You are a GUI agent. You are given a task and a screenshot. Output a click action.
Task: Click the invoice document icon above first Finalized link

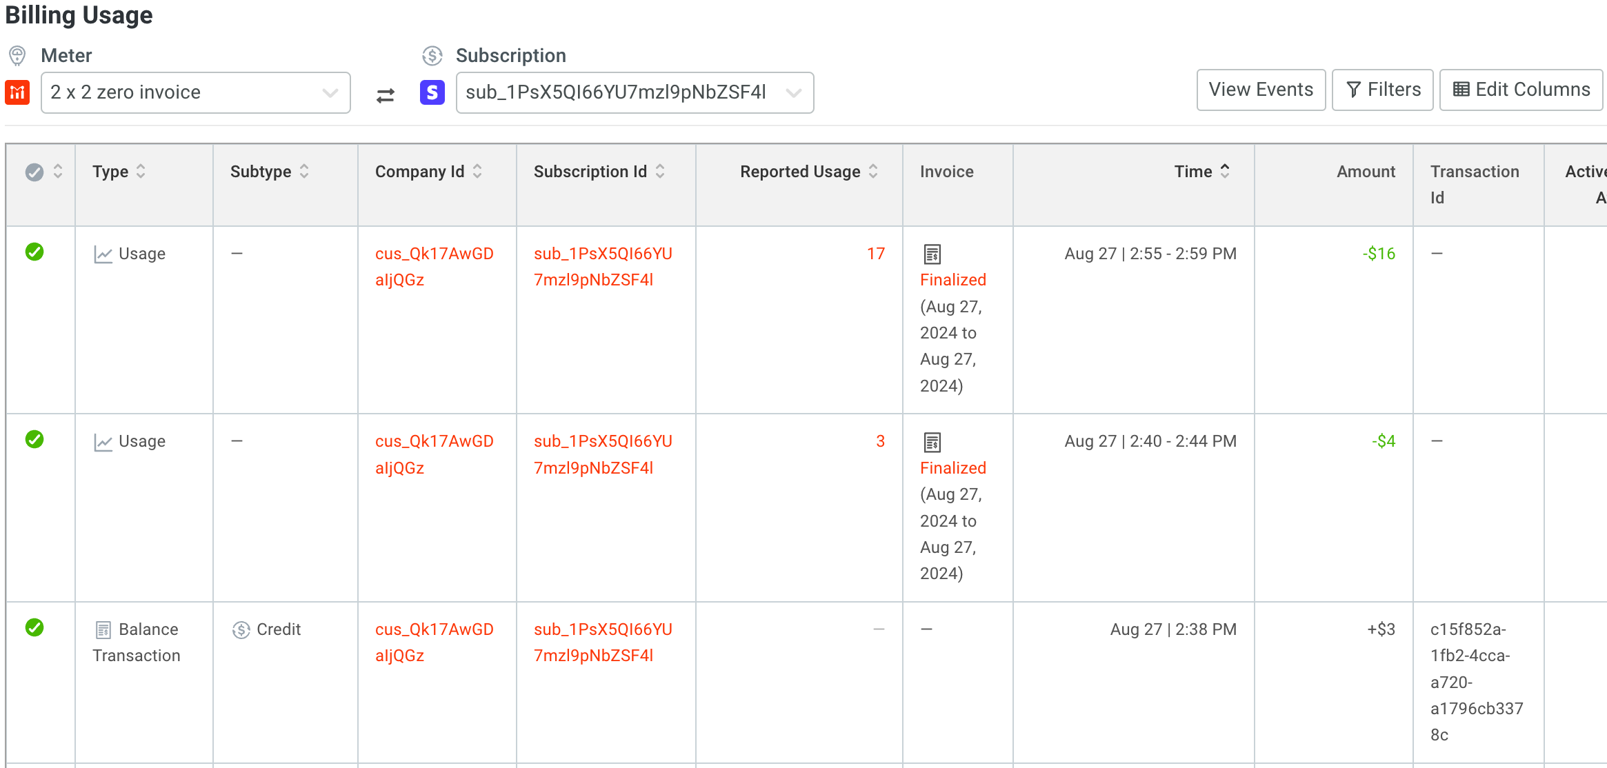(932, 253)
